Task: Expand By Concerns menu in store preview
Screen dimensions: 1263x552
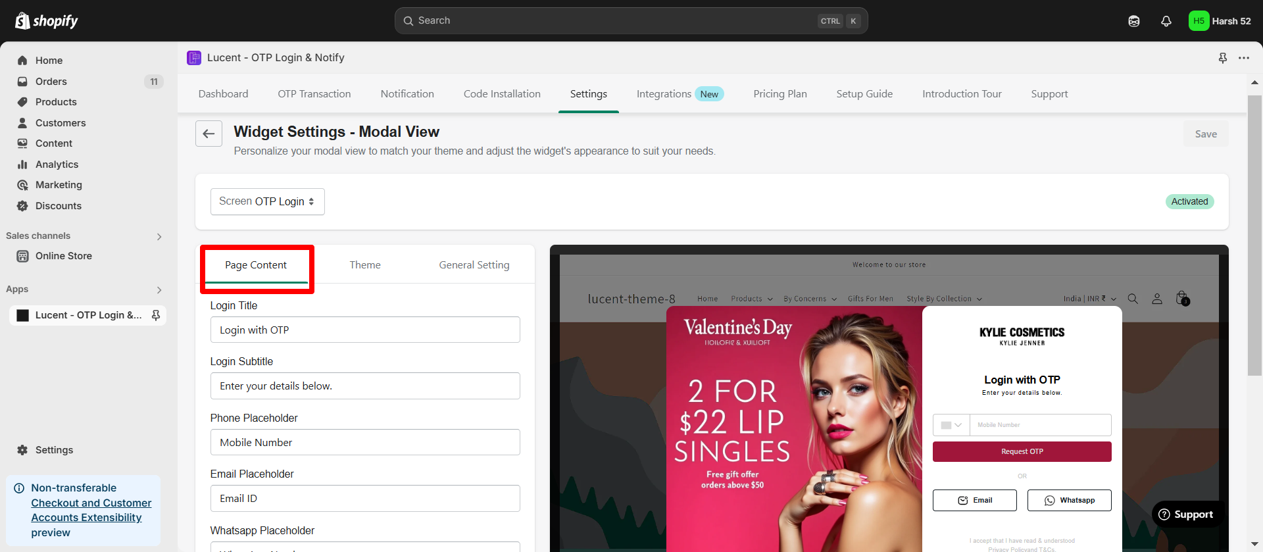Action: (x=810, y=299)
